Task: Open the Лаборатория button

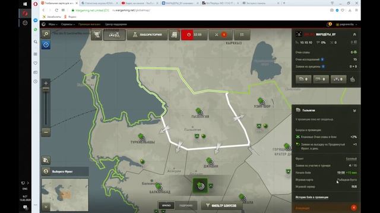Action: 147,35
